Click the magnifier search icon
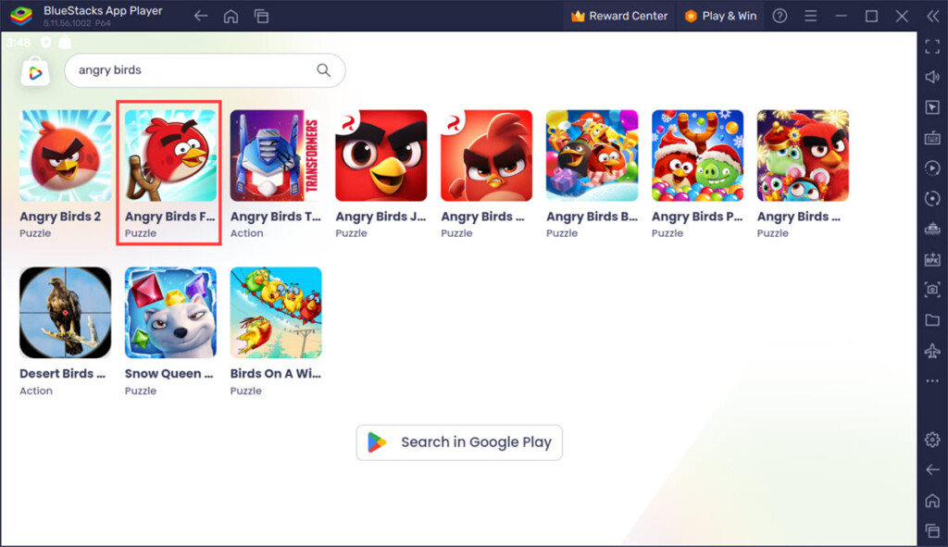Image resolution: width=948 pixels, height=547 pixels. (x=323, y=70)
